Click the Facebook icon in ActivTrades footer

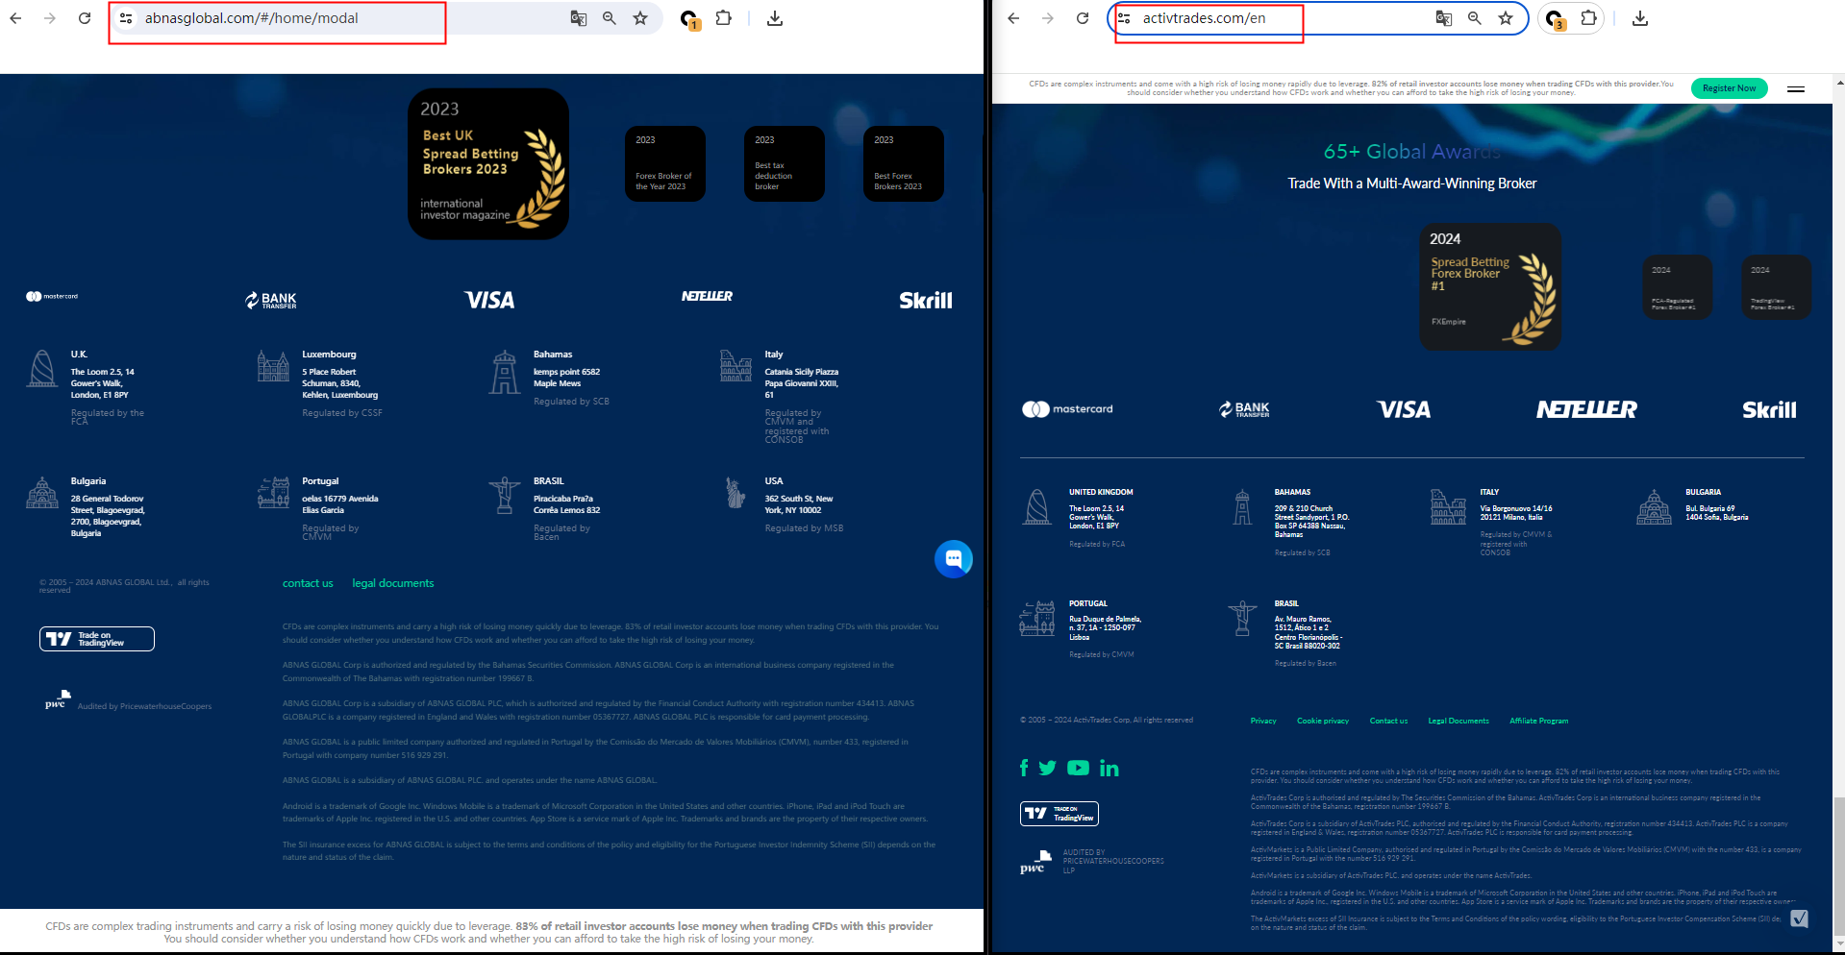1024,768
